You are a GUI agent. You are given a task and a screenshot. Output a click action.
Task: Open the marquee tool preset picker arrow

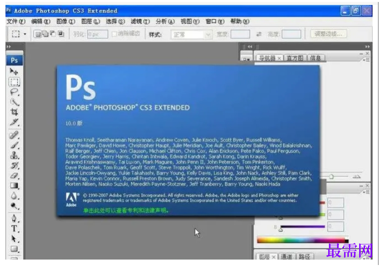pos(25,34)
